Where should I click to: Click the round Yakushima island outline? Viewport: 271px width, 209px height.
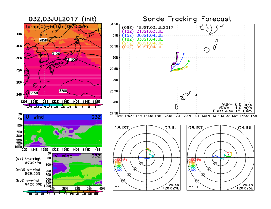207,50
